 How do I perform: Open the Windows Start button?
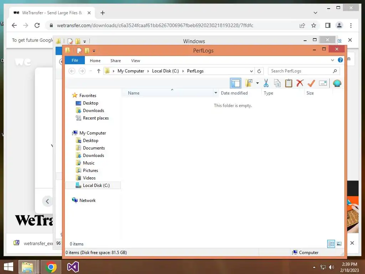click(9, 267)
